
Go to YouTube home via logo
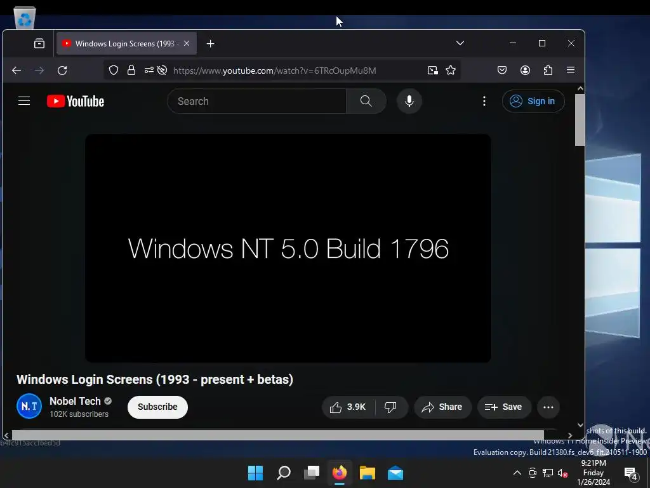[x=76, y=101]
